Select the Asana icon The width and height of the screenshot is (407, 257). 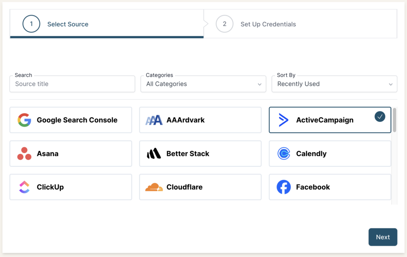pyautogui.click(x=24, y=154)
